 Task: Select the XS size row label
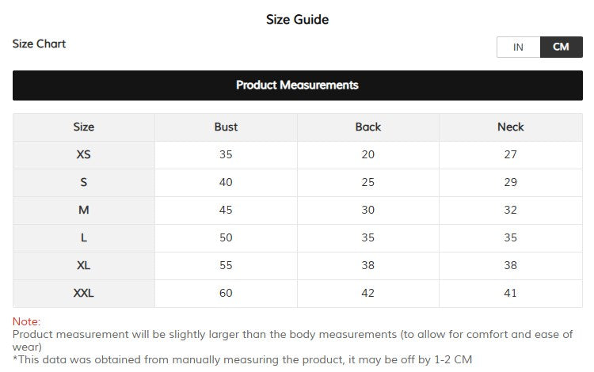(84, 155)
